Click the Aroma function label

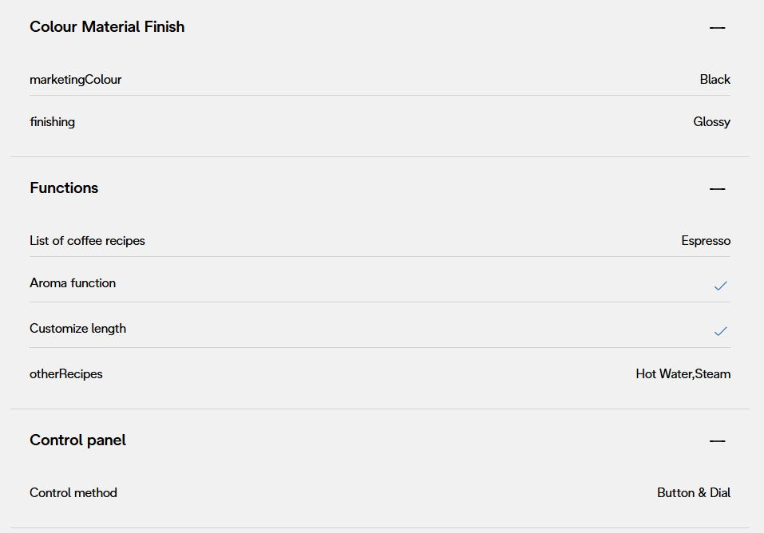pyautogui.click(x=73, y=283)
